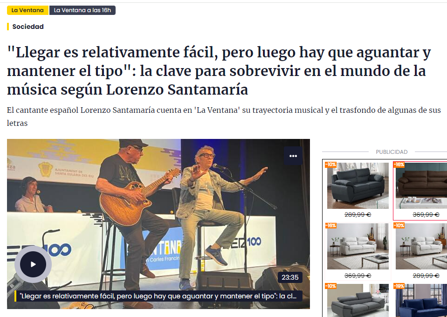Click the 23:35 duration badge
Viewport: 447px width, 317px height.
pyautogui.click(x=290, y=277)
